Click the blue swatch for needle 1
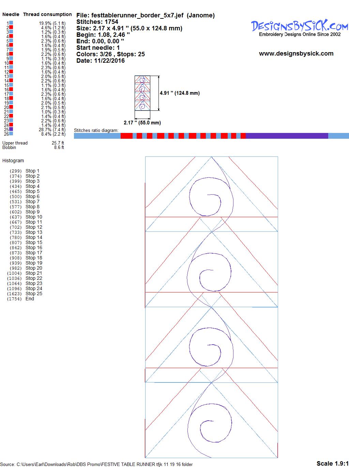Image resolution: width=349 pixels, height=467 pixels. point(11,23)
